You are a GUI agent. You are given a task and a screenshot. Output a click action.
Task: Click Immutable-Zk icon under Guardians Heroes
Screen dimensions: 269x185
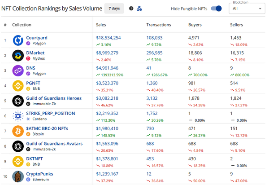tap(28, 104)
